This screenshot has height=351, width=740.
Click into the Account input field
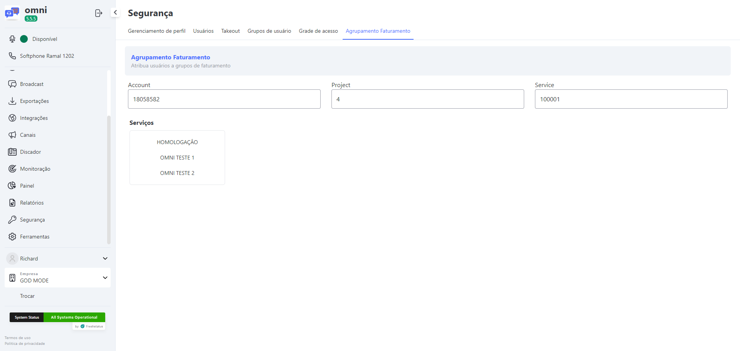click(224, 99)
